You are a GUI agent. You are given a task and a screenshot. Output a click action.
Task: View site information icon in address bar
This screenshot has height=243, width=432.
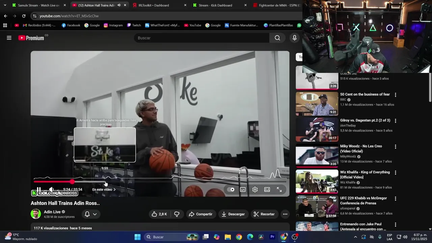[x=34, y=16]
